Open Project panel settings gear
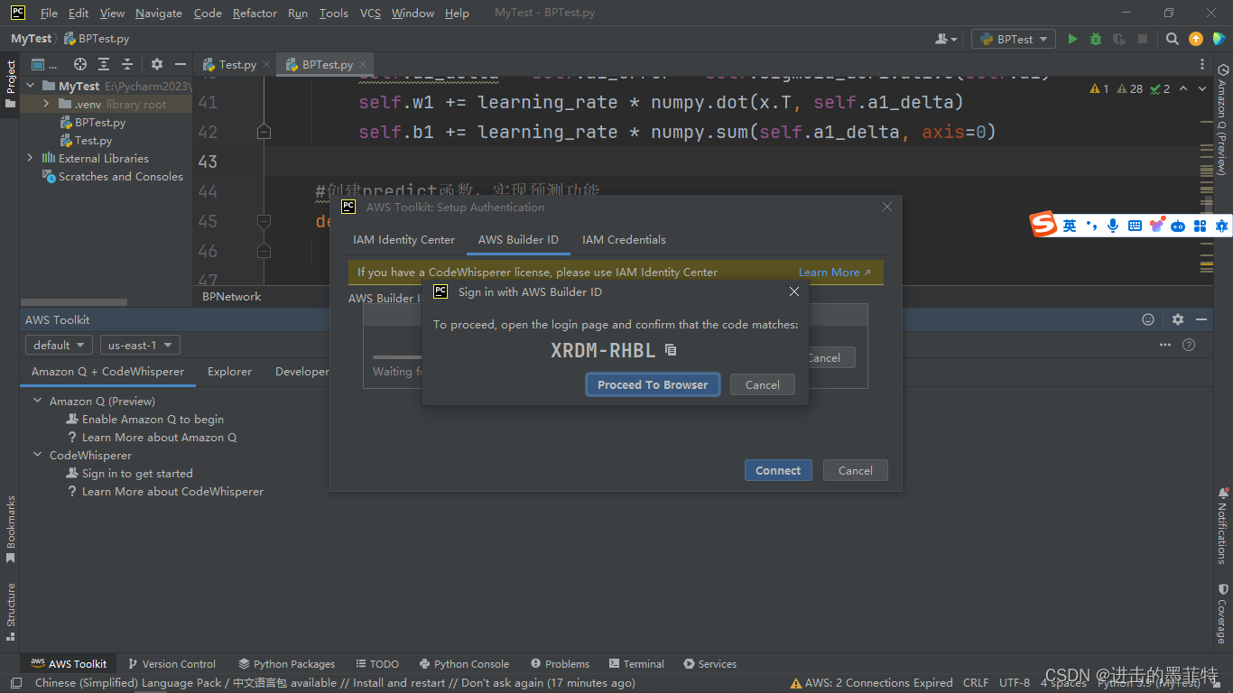1233x693 pixels. coord(157,64)
